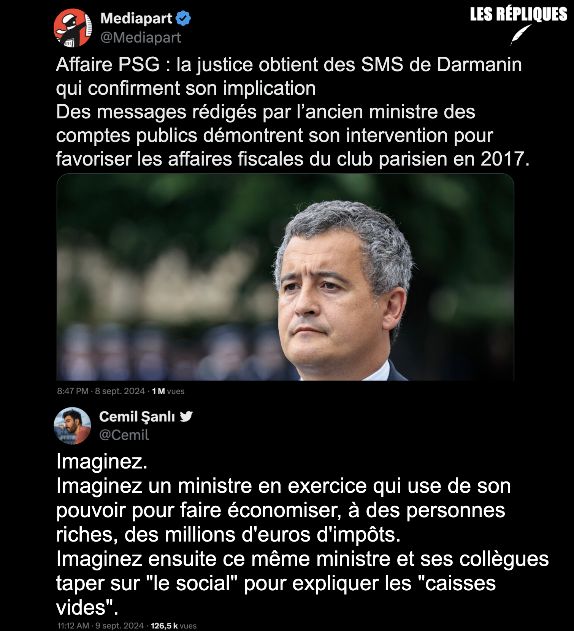574x631 pixels.
Task: Click the Affaire PSG headline text
Action: tap(289, 76)
